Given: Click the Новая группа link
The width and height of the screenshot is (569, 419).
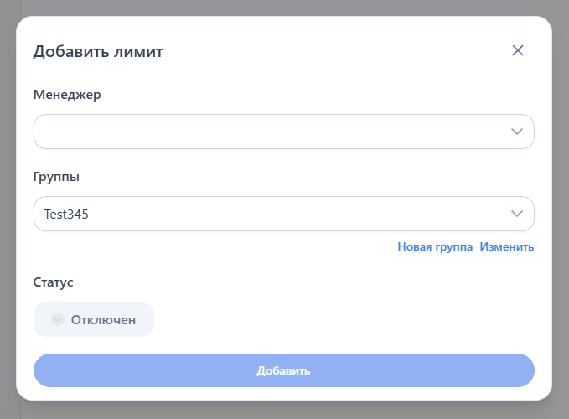Looking at the screenshot, I should coord(435,246).
